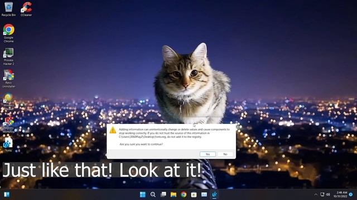Image resolution: width=357 pixels, height=200 pixels.
Task: Expand hidden system tray icons chevron
Action: 316,194
